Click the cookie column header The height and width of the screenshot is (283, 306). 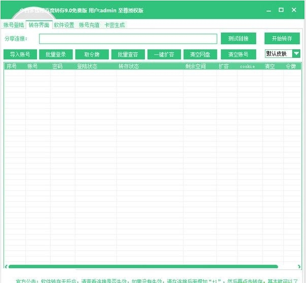(x=247, y=67)
